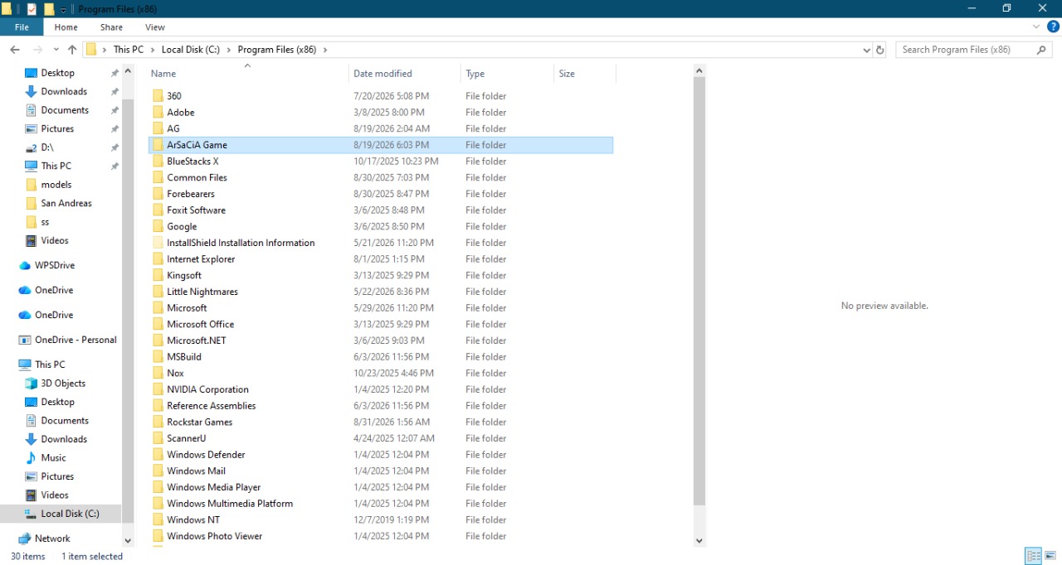This screenshot has width=1062, height=565.
Task: Select the Reference Assemblies folder
Action: [x=212, y=406]
